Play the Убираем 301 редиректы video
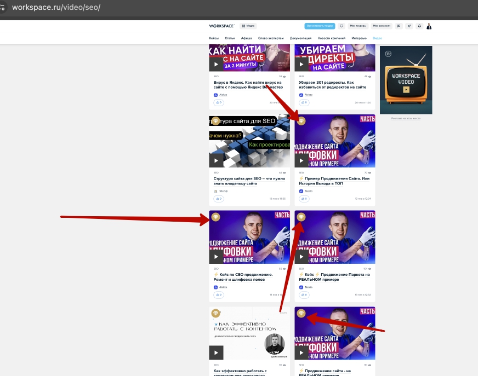This screenshot has height=376, width=478. pyautogui.click(x=301, y=64)
